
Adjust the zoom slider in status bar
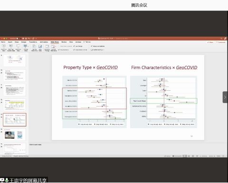[x=208, y=156]
